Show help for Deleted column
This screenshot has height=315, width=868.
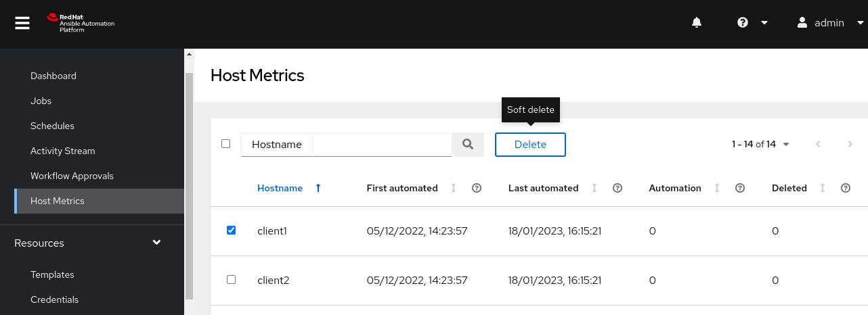pyautogui.click(x=846, y=188)
